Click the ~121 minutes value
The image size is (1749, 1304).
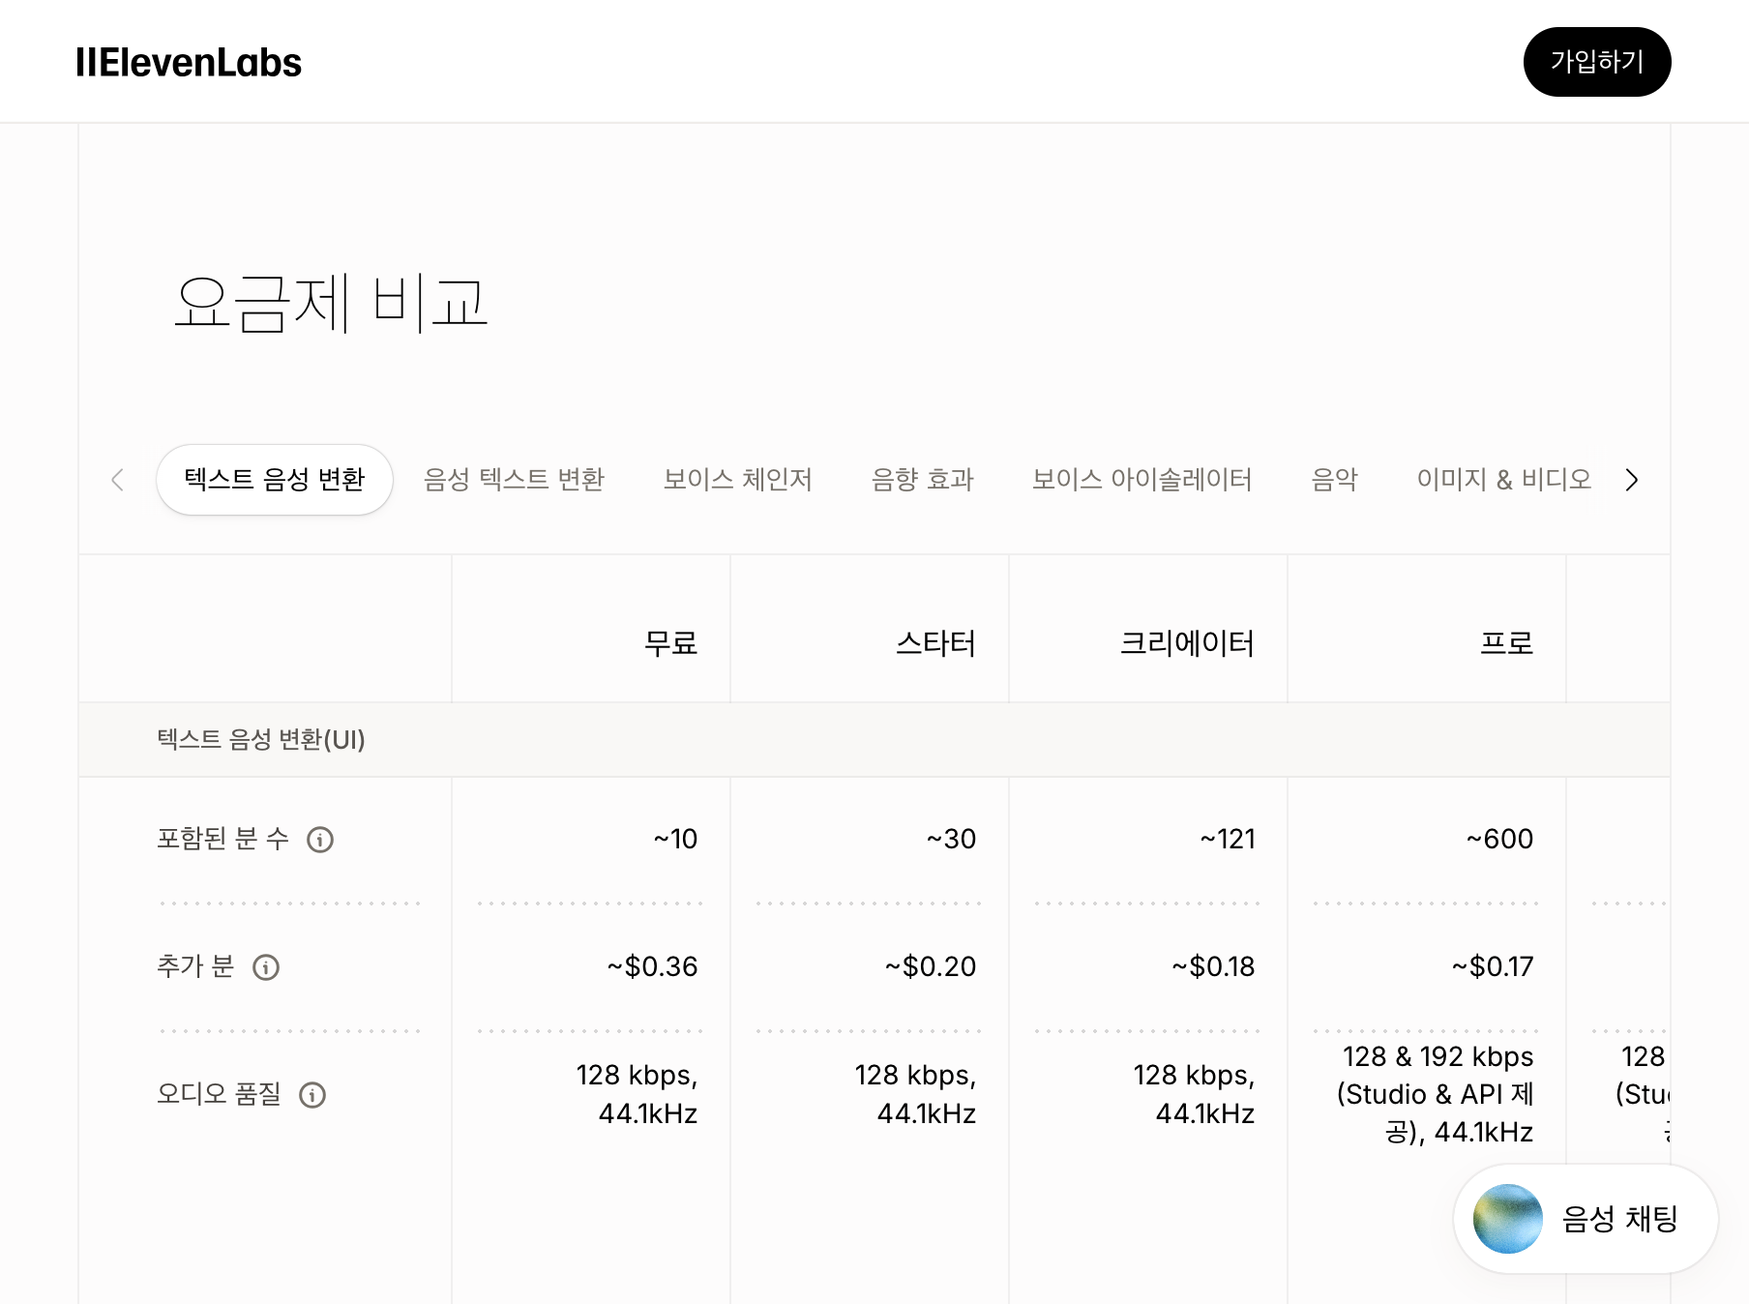click(1228, 839)
